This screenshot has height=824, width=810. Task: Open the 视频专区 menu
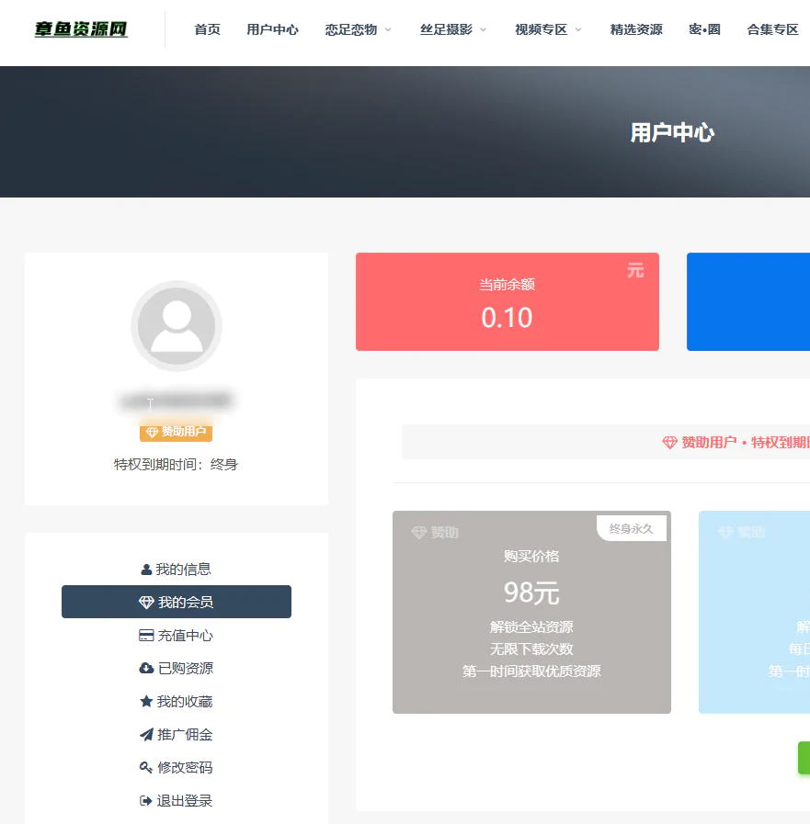tap(541, 29)
